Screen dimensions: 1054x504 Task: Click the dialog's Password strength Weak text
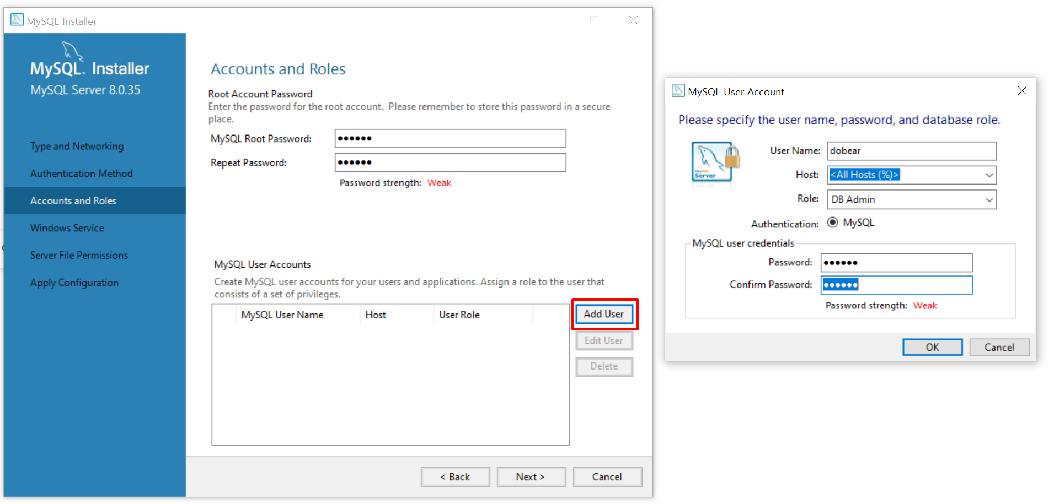click(925, 306)
